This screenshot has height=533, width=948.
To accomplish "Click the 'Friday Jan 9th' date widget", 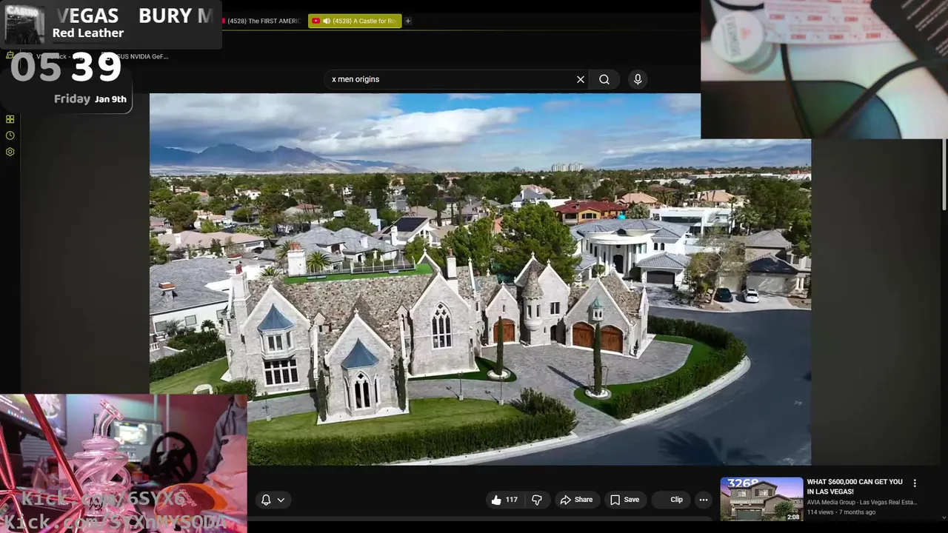I will (x=90, y=98).
